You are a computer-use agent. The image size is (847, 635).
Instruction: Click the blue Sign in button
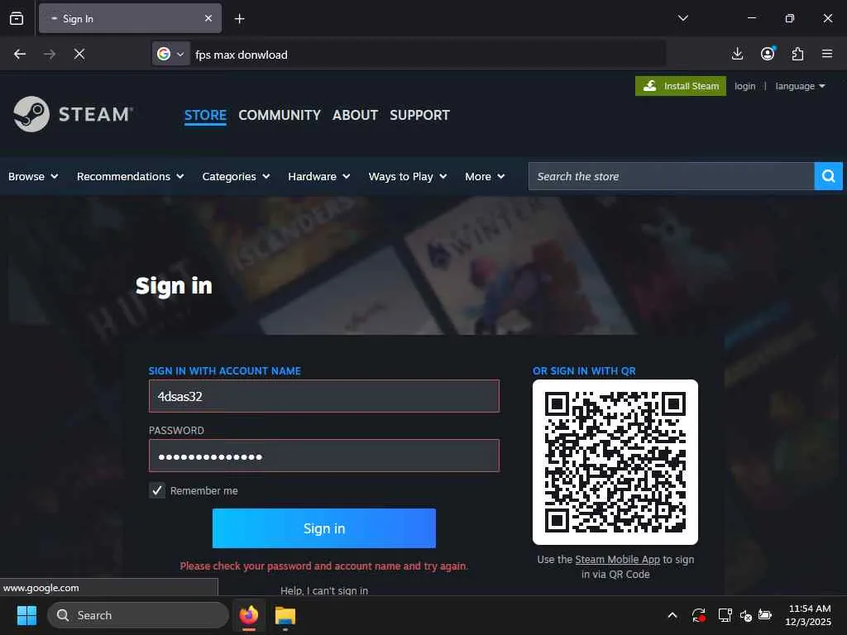[x=324, y=528]
